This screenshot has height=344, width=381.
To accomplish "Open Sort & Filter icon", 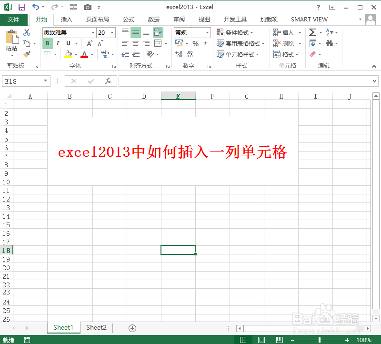I will point(330,32).
